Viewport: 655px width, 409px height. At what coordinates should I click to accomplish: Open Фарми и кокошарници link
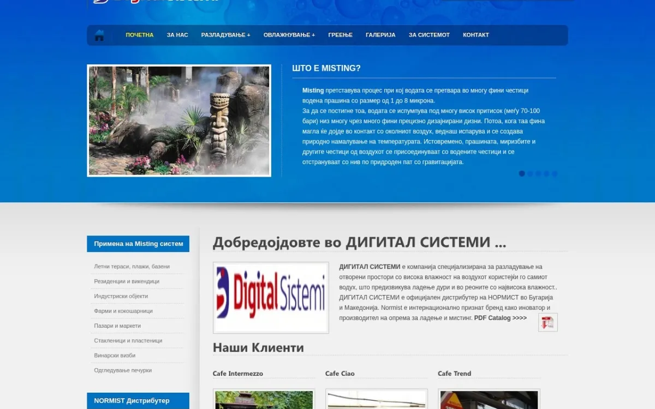123,311
